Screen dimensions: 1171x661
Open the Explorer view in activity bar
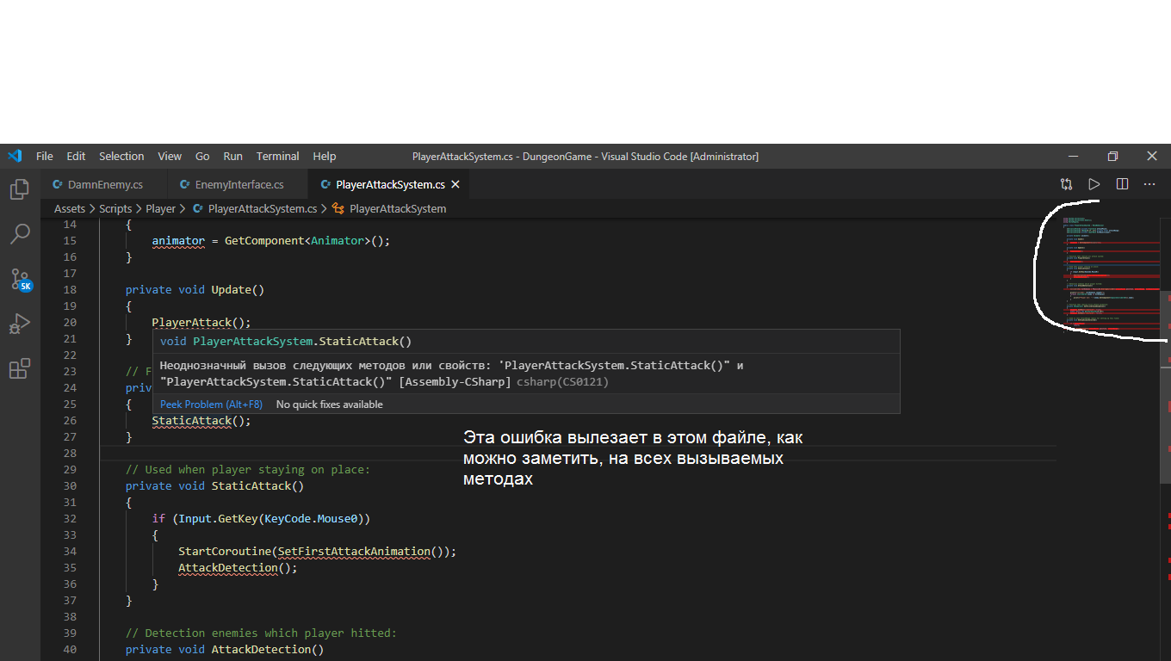pos(20,189)
